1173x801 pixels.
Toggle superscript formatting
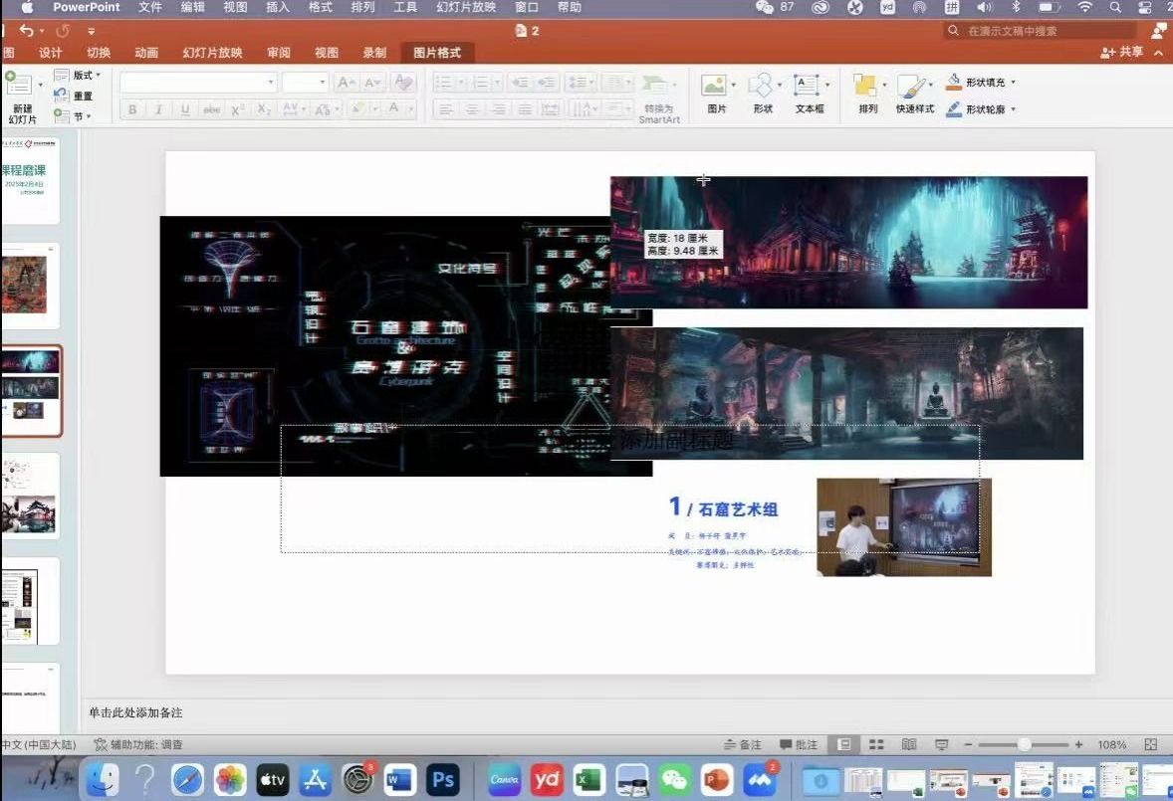(238, 109)
